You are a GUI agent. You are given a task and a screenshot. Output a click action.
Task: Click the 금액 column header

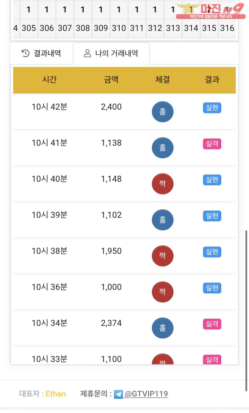coord(111,80)
